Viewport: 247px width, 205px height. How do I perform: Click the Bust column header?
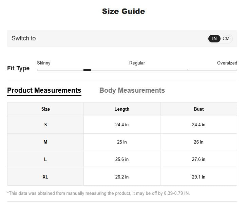click(x=198, y=109)
